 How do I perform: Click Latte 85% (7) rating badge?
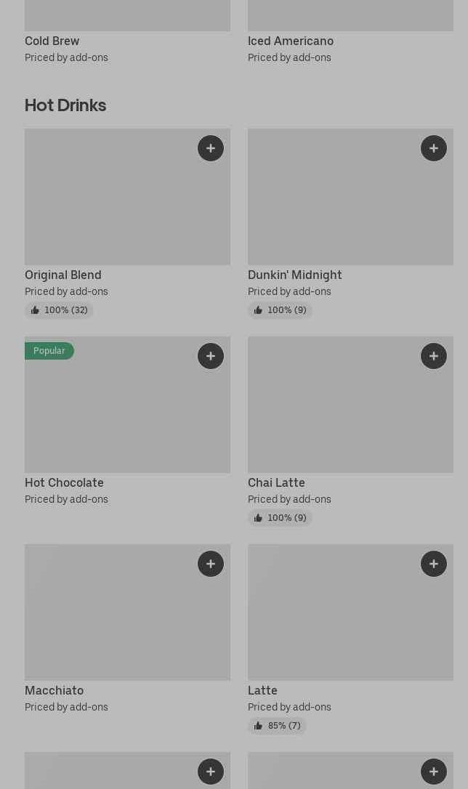click(277, 726)
